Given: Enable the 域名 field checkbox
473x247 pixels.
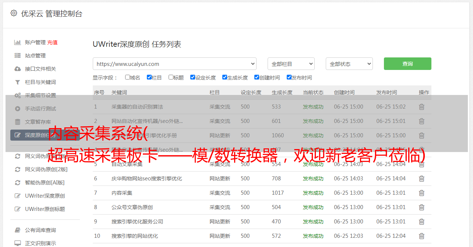Looking at the screenshot, I should pos(127,77).
